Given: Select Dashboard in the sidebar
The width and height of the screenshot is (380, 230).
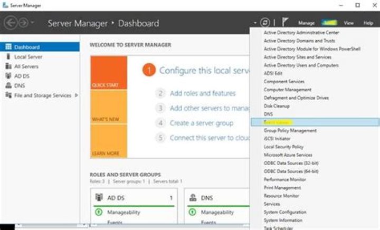Looking at the screenshot, I should [40, 47].
